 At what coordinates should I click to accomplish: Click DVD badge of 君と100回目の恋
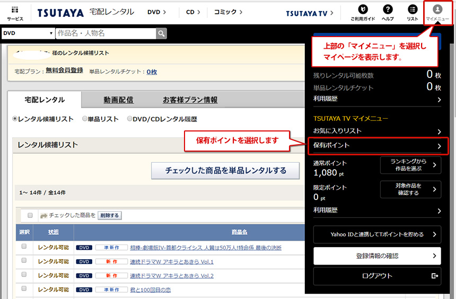84,289
